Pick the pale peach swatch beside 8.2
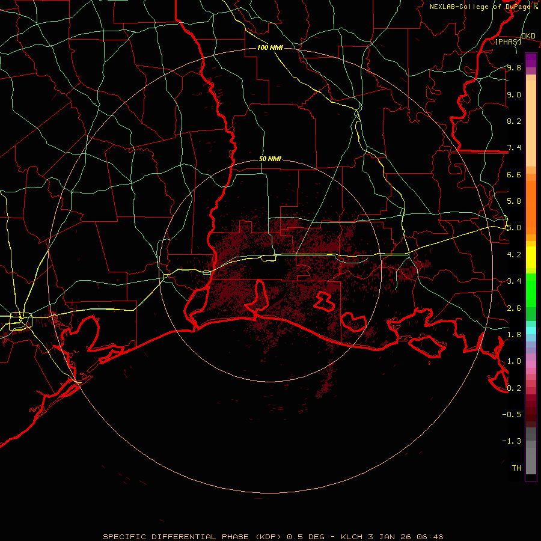The height and width of the screenshot is (541, 541). point(531,123)
